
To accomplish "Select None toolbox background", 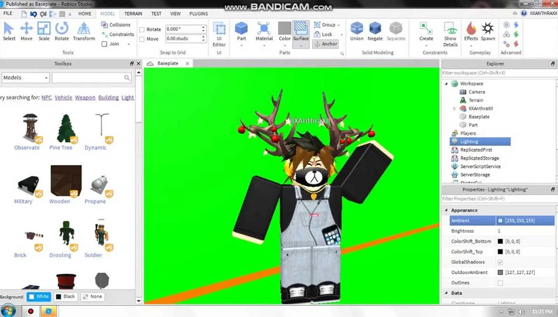I will (x=93, y=296).
